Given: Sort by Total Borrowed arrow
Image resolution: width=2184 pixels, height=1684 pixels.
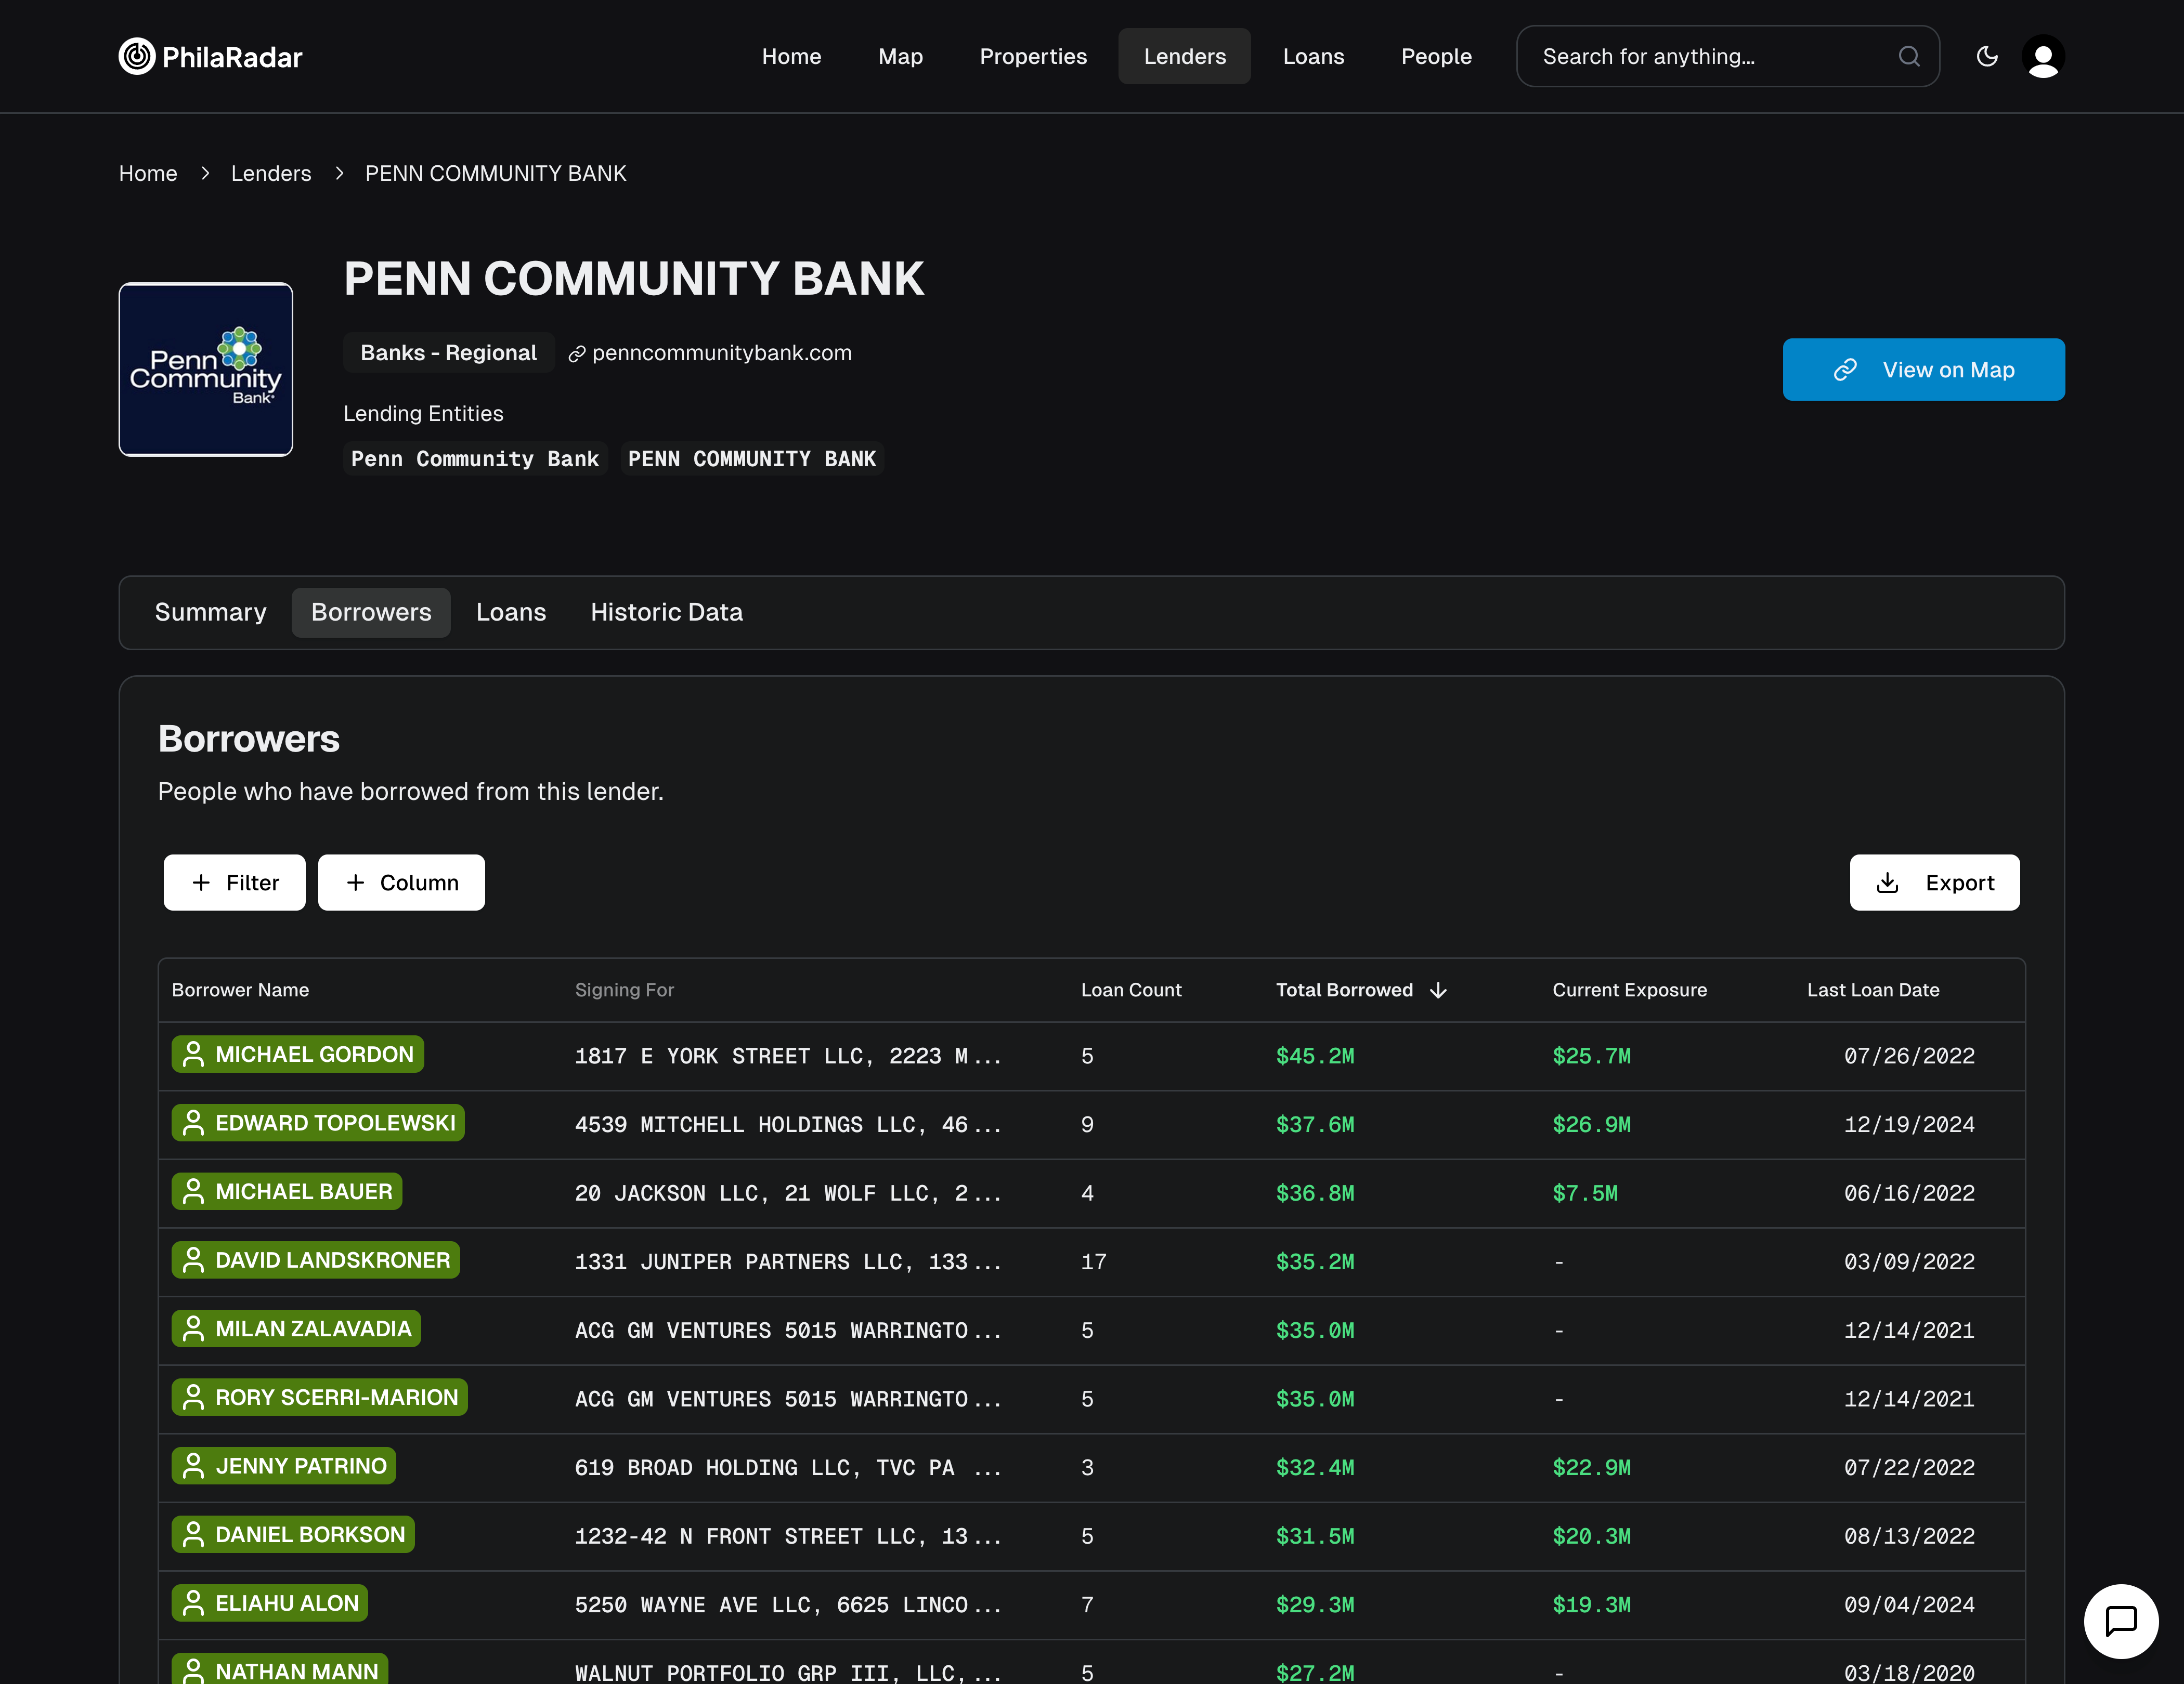Looking at the screenshot, I should (1438, 991).
